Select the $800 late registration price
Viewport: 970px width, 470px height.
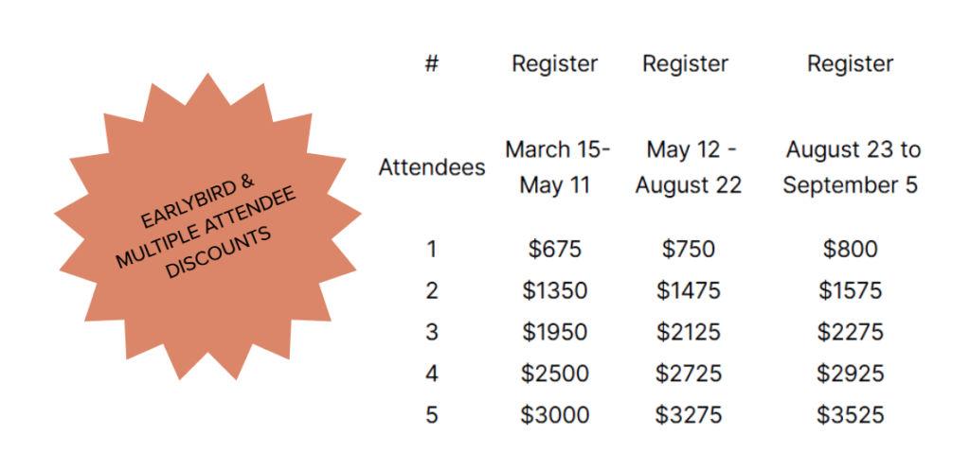click(850, 249)
